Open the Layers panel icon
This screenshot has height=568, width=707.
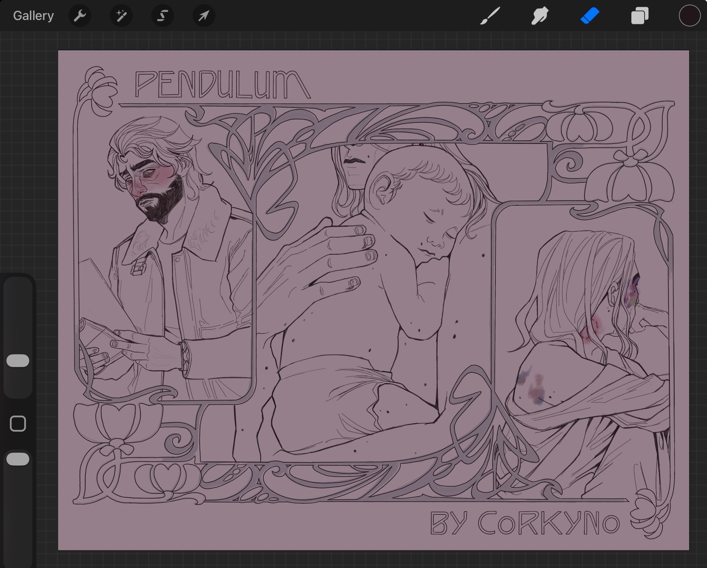point(640,16)
